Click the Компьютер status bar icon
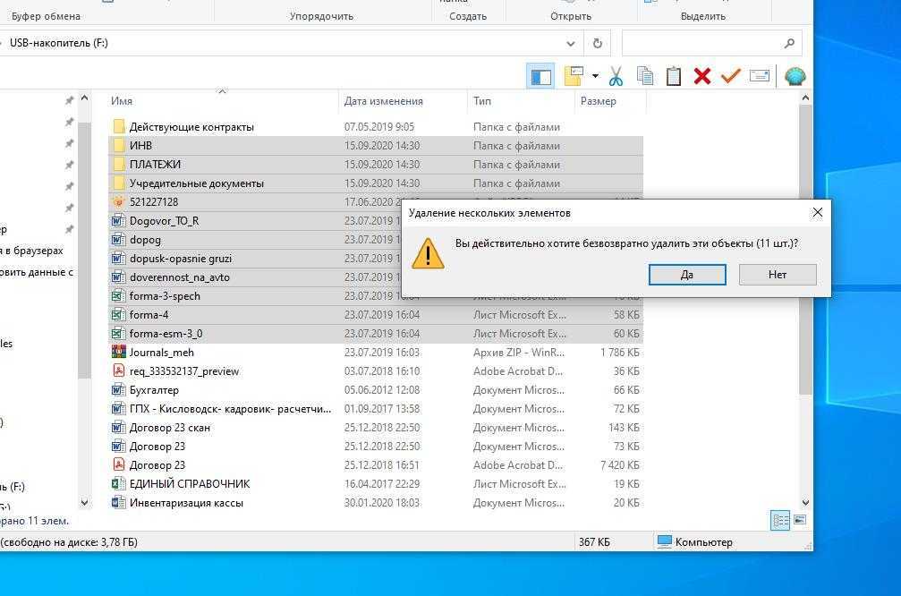This screenshot has width=901, height=596. [664, 541]
